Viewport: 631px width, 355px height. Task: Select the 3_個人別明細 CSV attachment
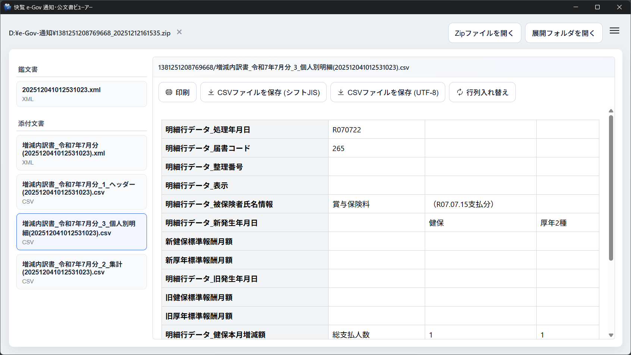point(81,232)
